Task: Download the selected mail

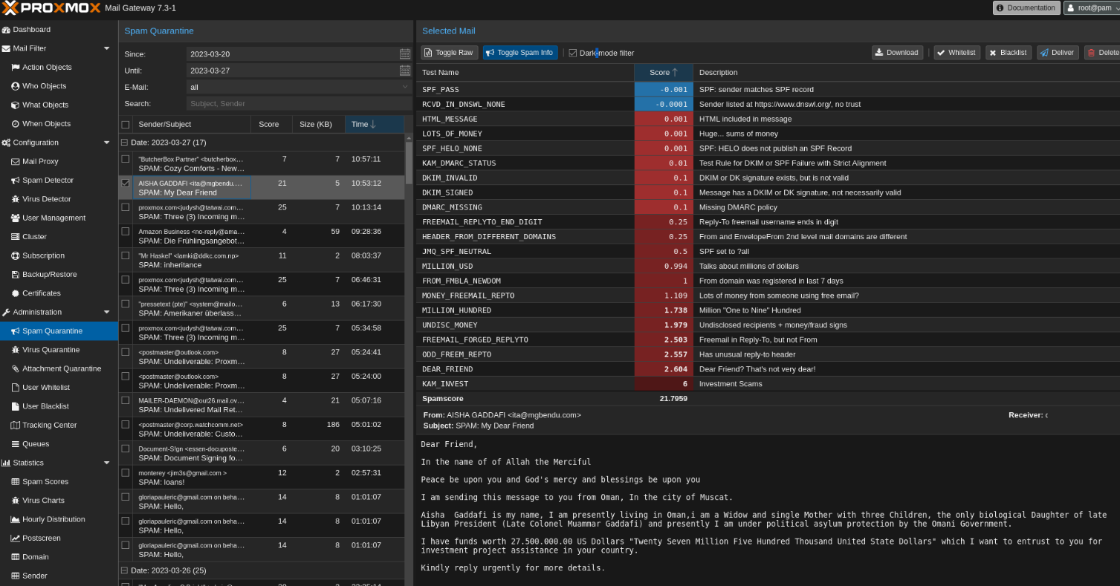Action: click(x=897, y=53)
